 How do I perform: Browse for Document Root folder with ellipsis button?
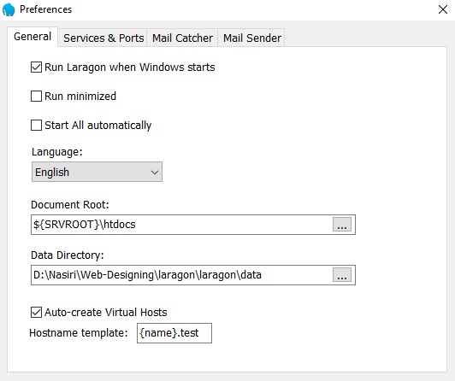[x=342, y=225]
